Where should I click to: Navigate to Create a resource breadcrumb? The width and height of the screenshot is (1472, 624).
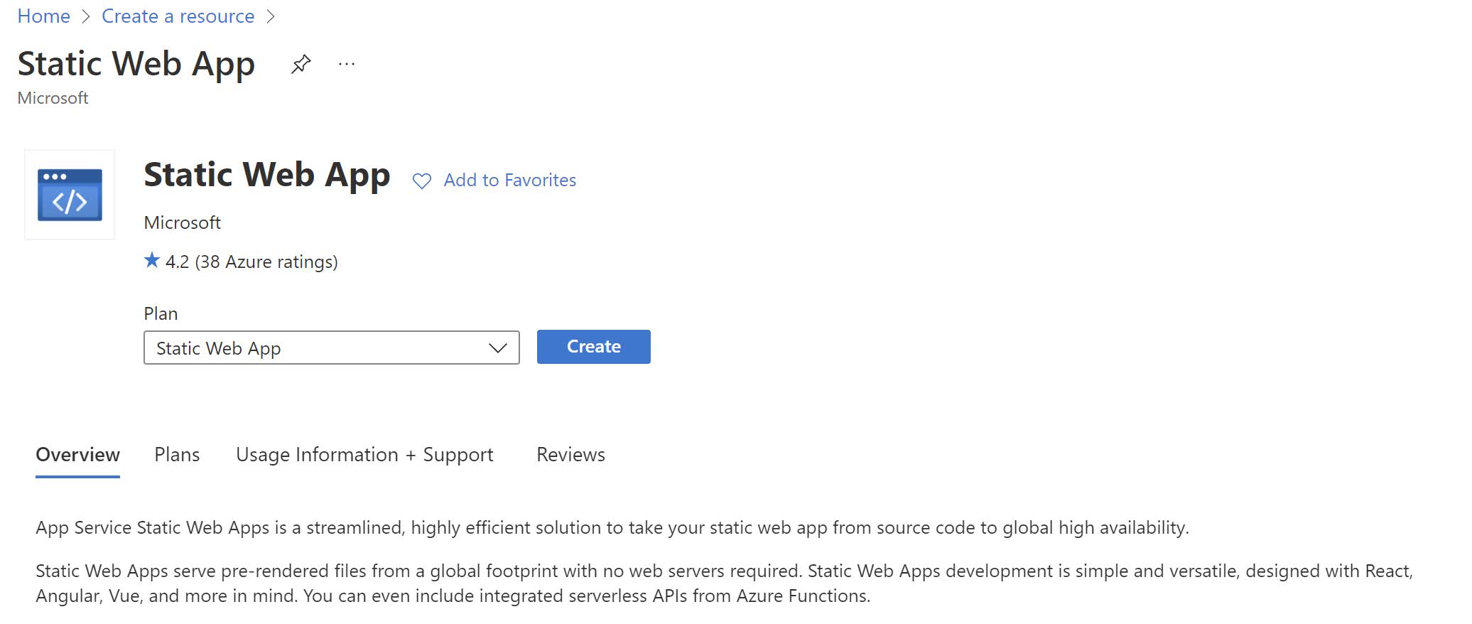[x=178, y=16]
